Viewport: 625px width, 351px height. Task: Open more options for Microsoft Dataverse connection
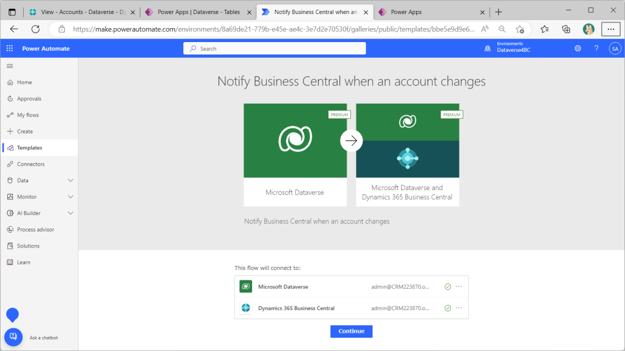[x=459, y=286]
